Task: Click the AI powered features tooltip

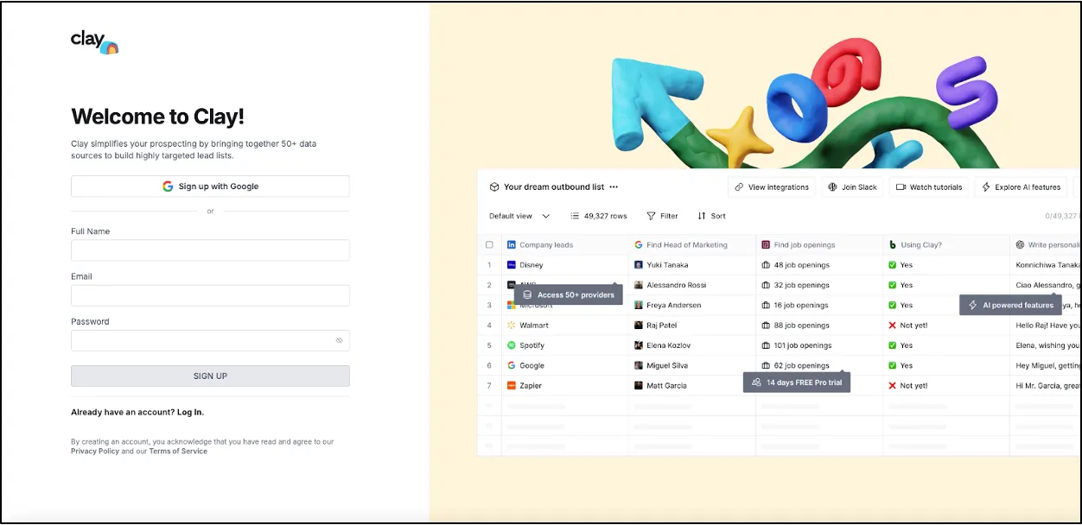Action: pos(1010,305)
